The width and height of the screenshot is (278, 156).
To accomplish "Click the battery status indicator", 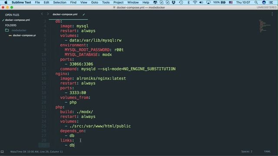I will click(219, 3).
